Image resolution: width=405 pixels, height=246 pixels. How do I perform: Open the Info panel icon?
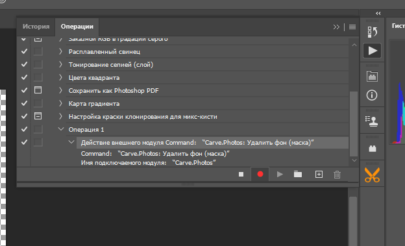[372, 95]
